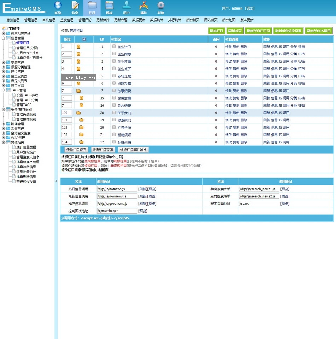Expand the 碎片管理 tree node

[4, 72]
